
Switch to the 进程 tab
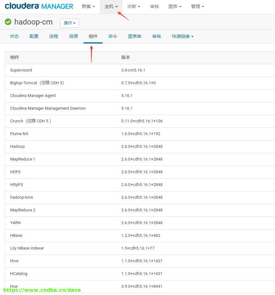(x=54, y=36)
